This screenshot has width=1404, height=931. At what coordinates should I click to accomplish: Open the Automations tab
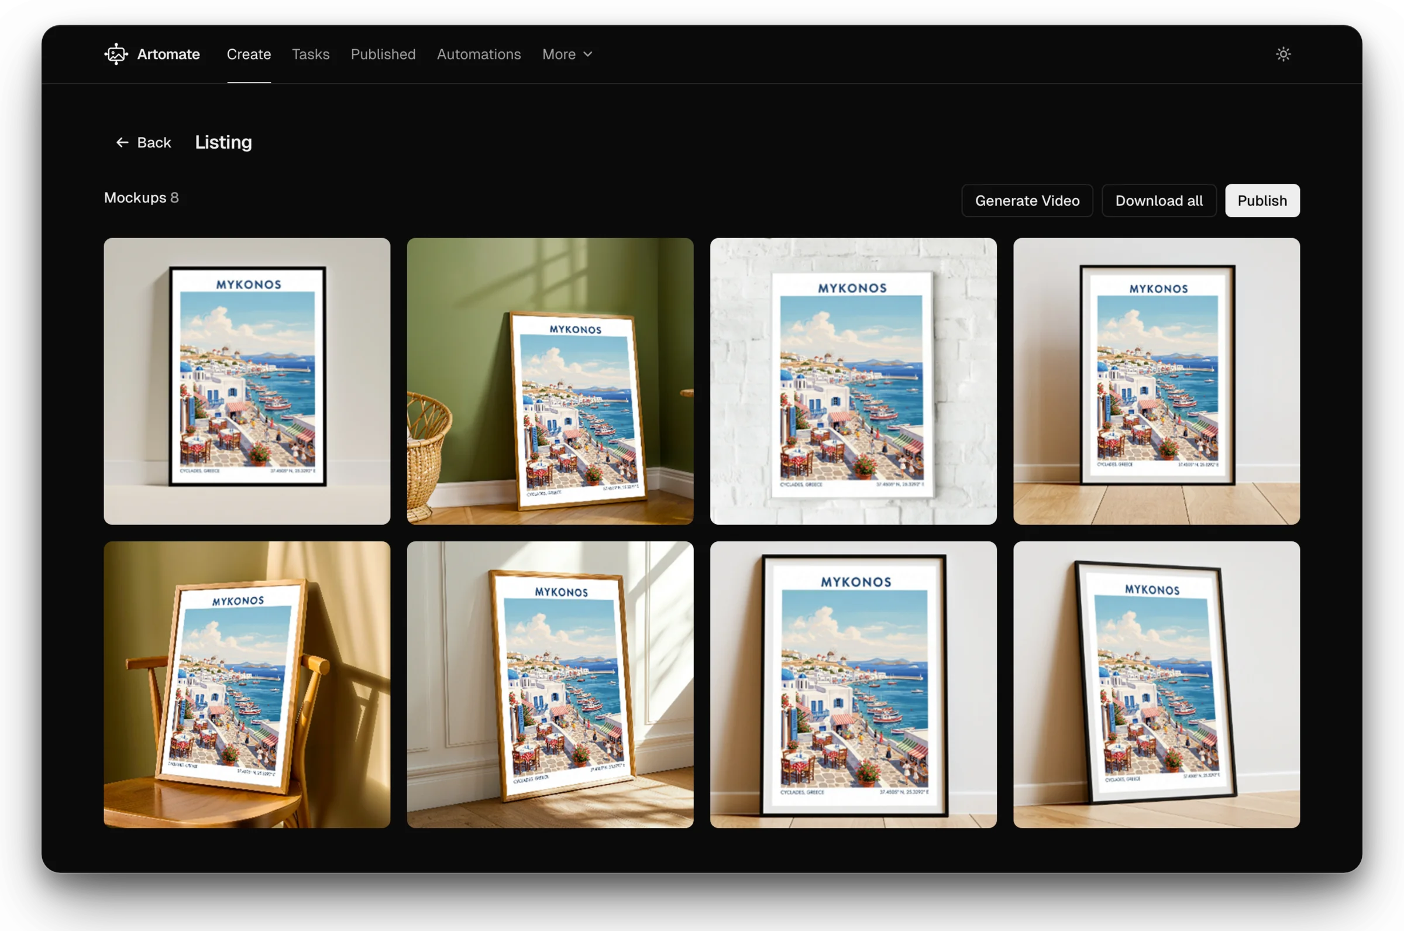479,54
